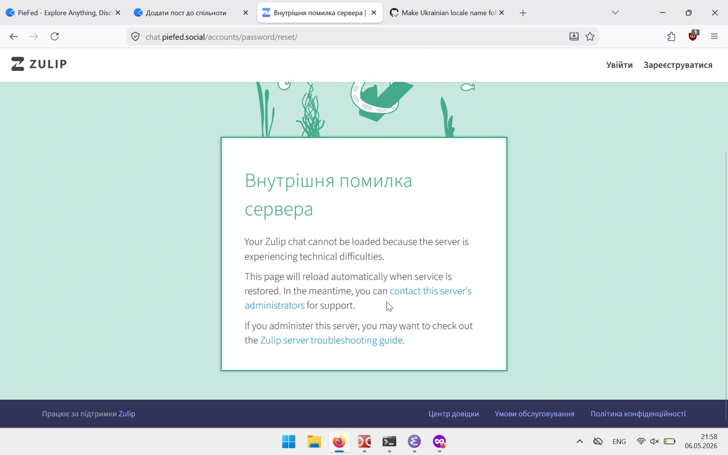
Task: Reload the page with the refresh icon
Action: tap(55, 37)
